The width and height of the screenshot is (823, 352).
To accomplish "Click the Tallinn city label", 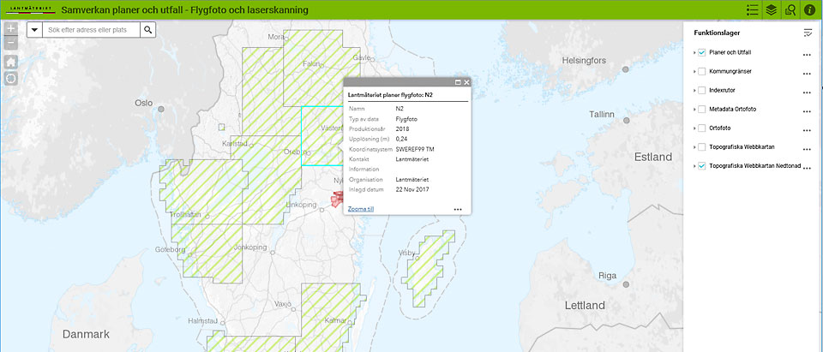I will coord(601,114).
